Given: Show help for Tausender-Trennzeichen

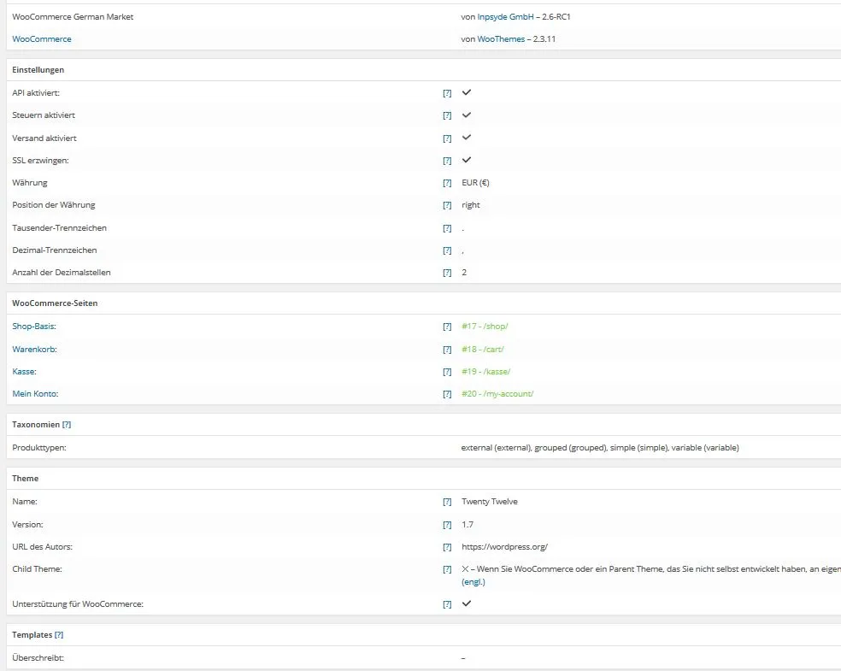Looking at the screenshot, I should point(447,228).
